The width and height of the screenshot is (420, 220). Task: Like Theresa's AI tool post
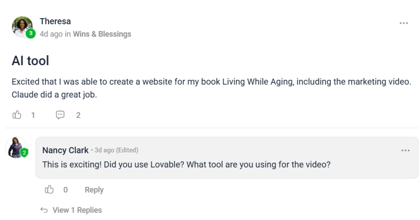click(17, 115)
